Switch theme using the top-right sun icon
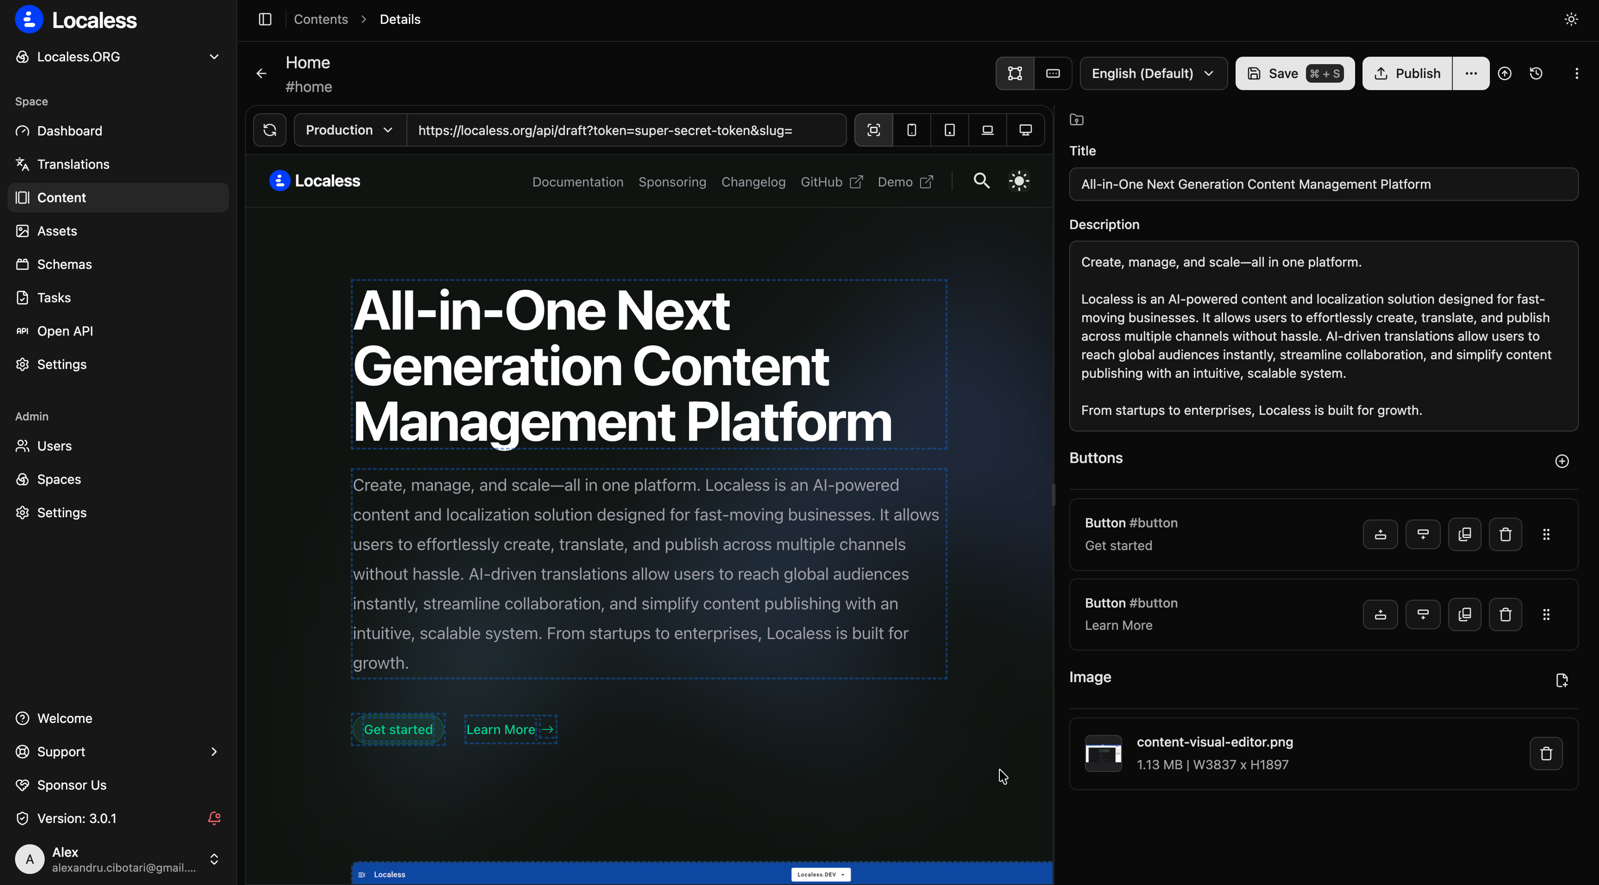 click(x=1571, y=19)
